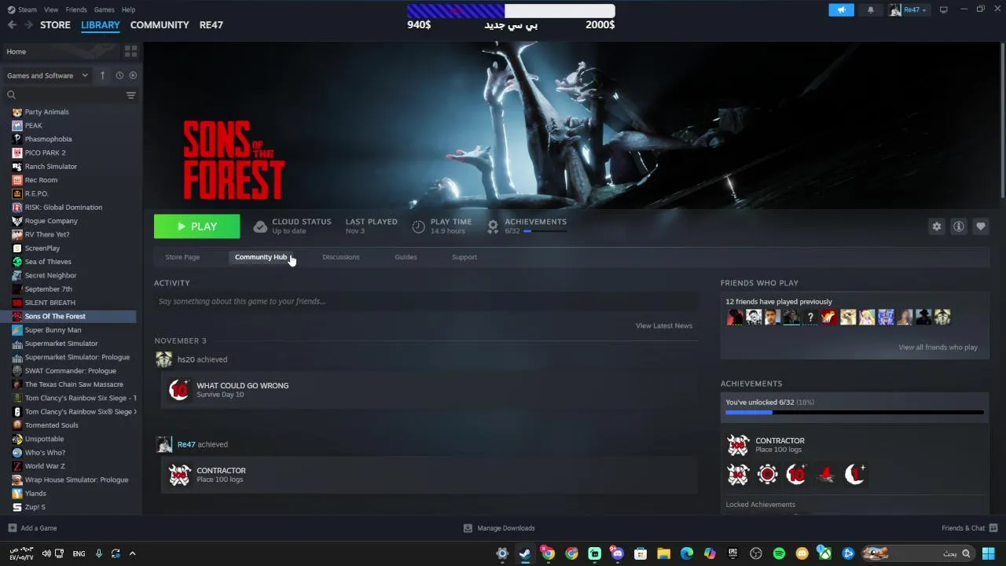
Task: Open Spotify from the taskbar
Action: coord(779,553)
